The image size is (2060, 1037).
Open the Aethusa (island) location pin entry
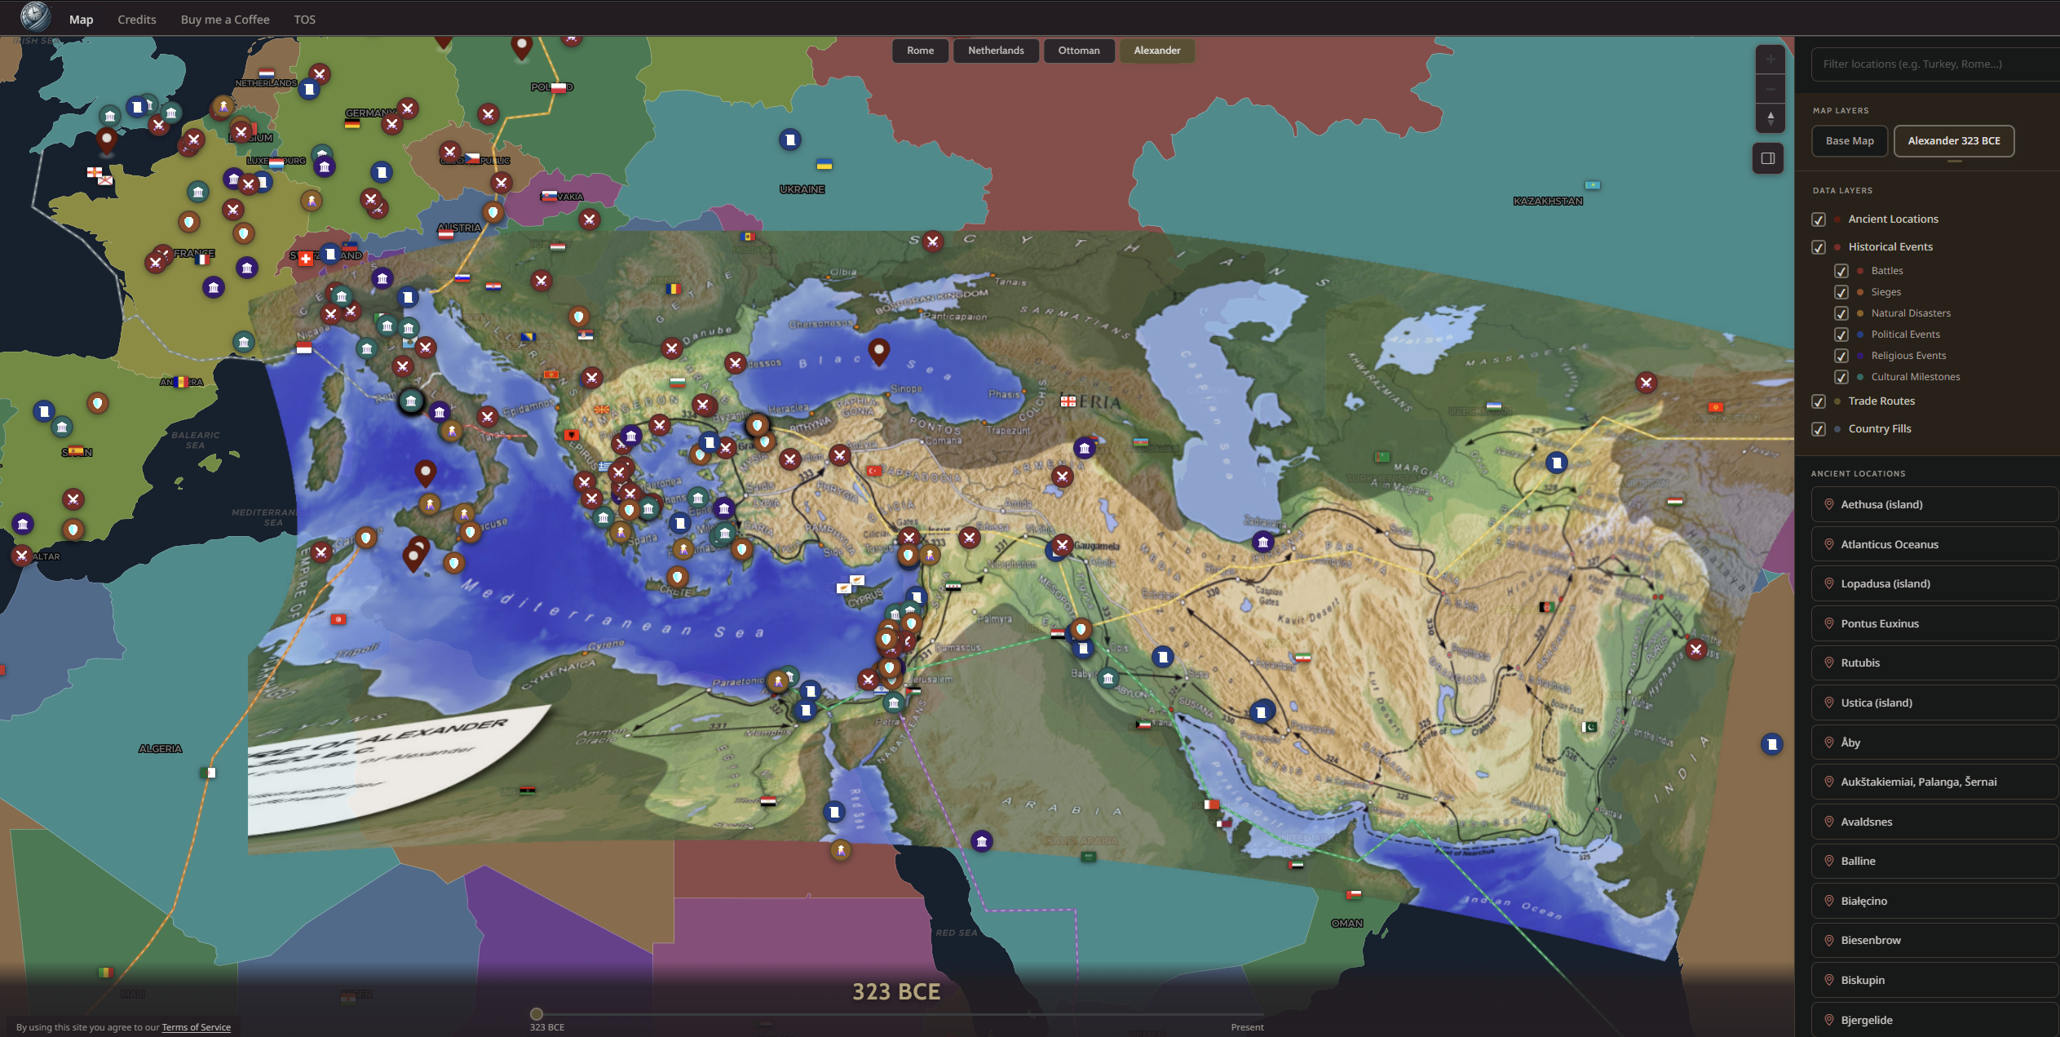click(x=1934, y=504)
